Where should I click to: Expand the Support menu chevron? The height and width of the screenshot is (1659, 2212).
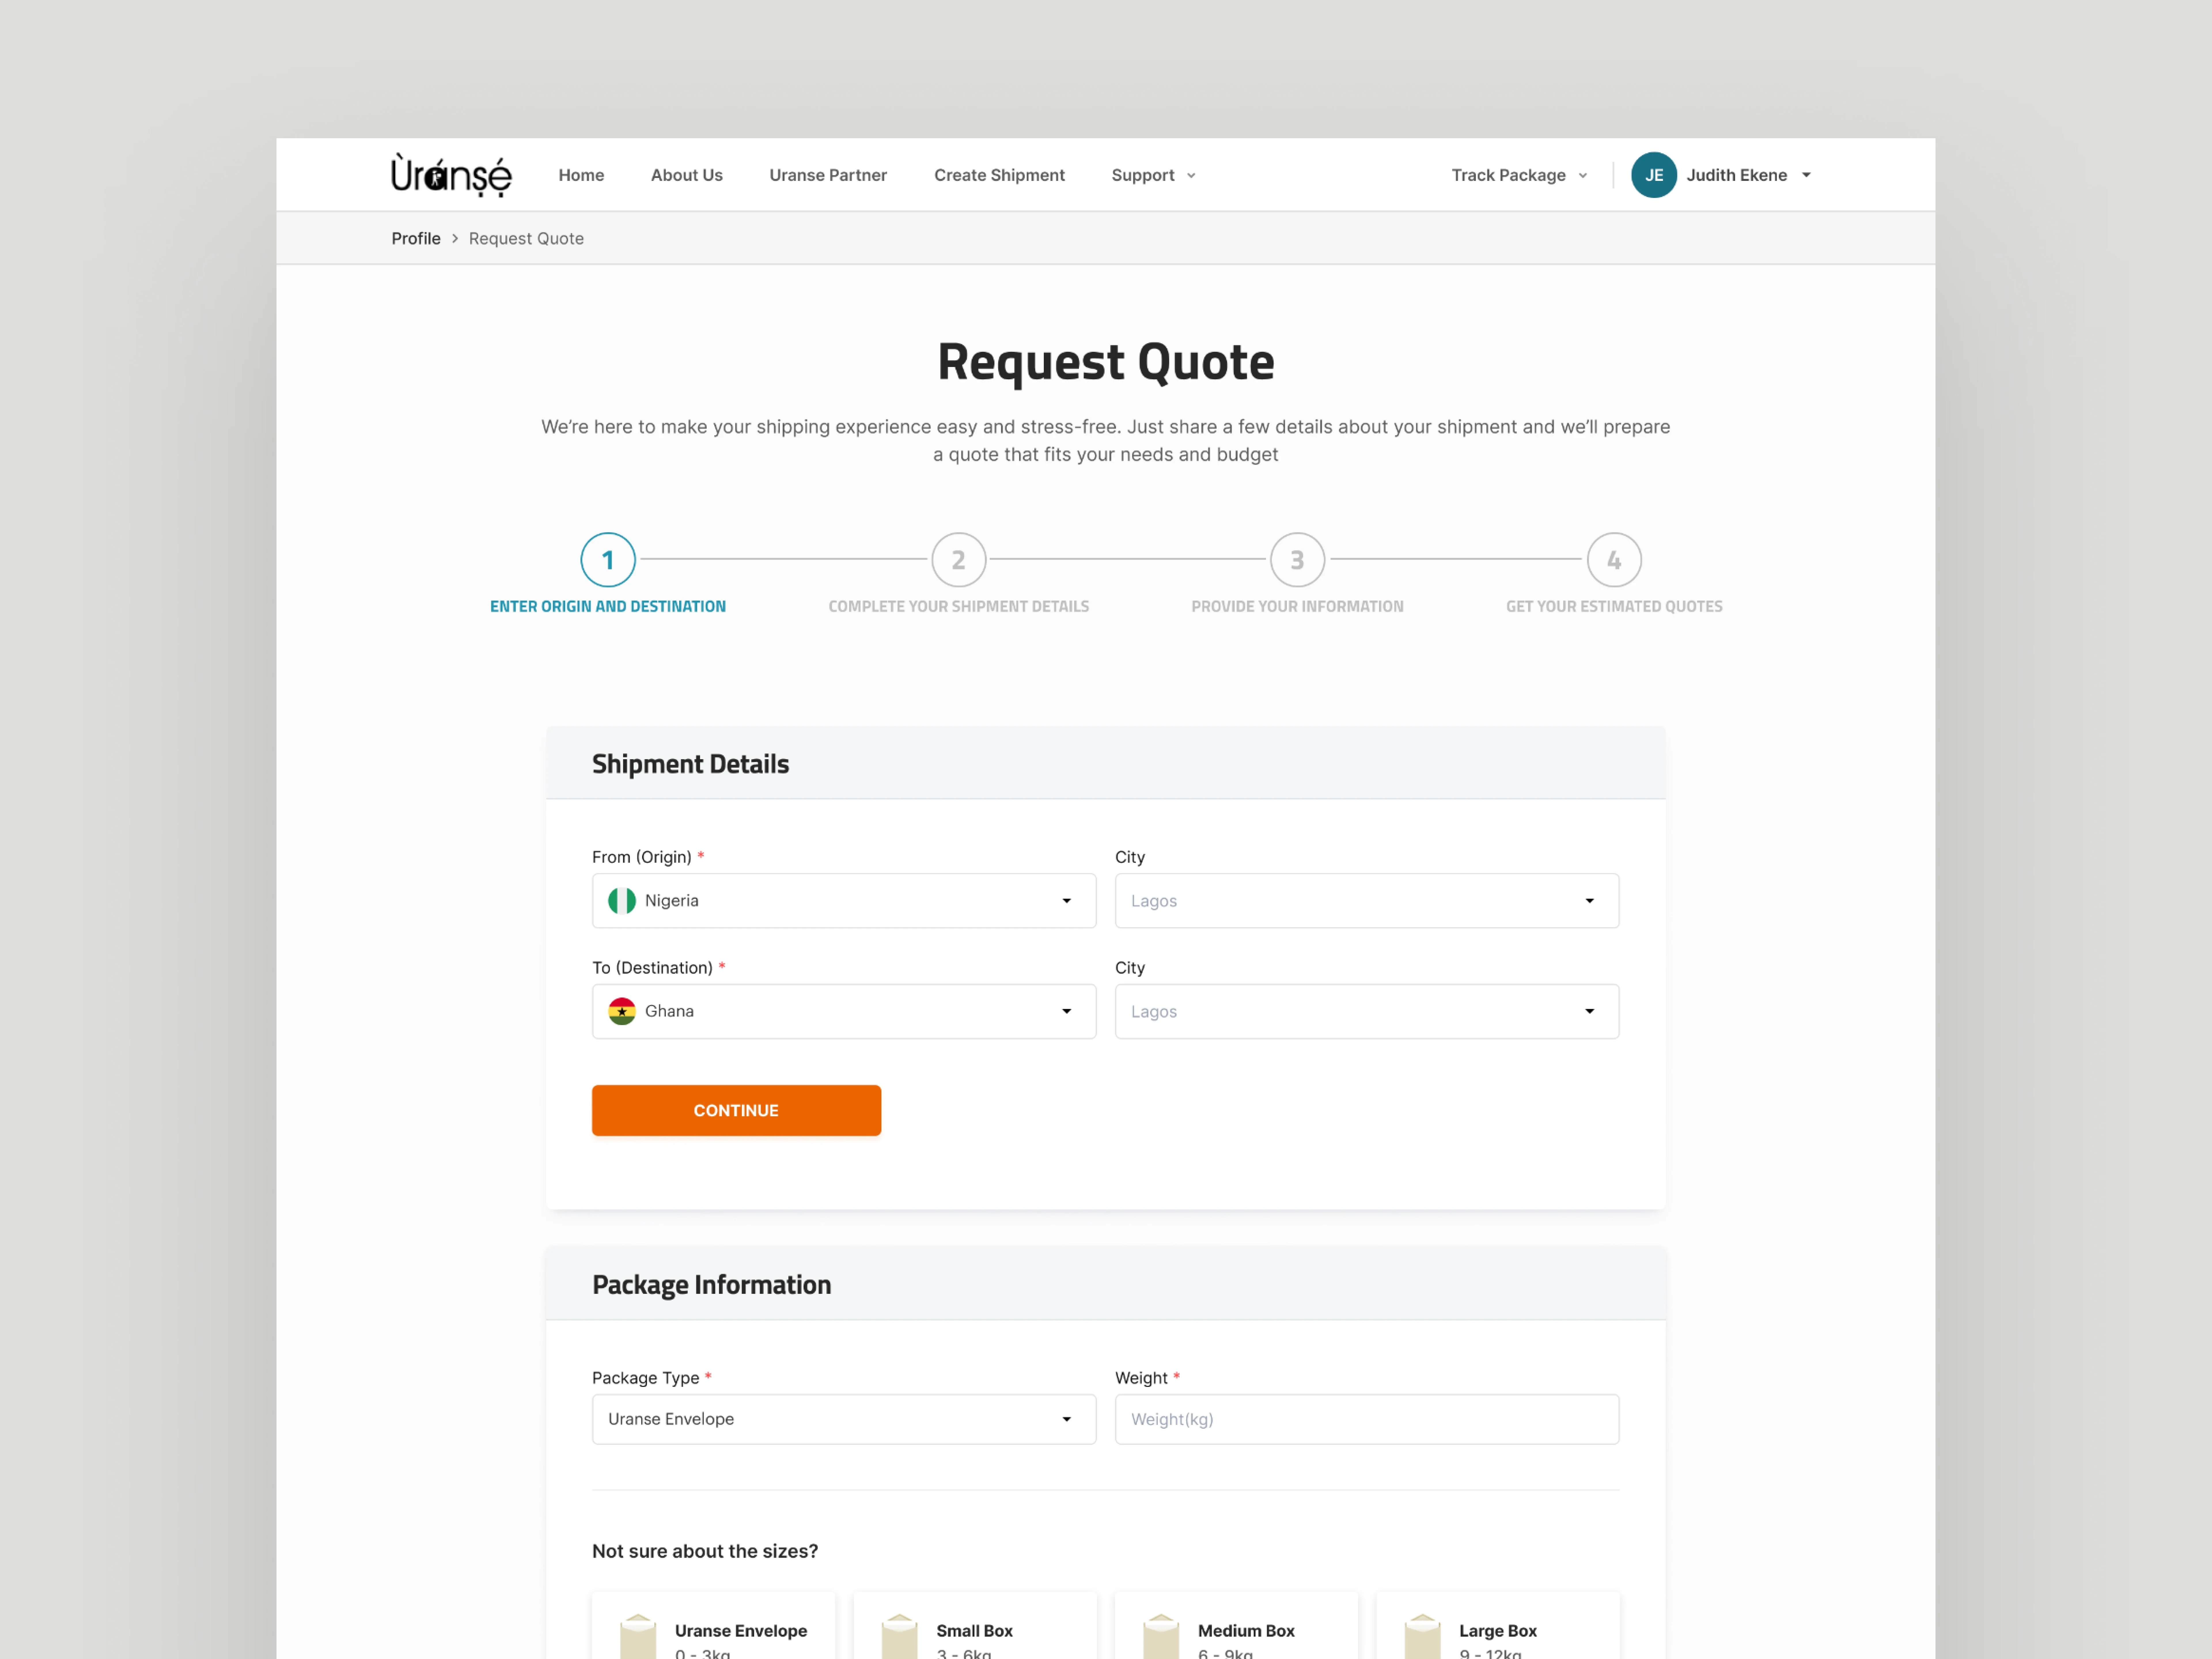click(1191, 176)
